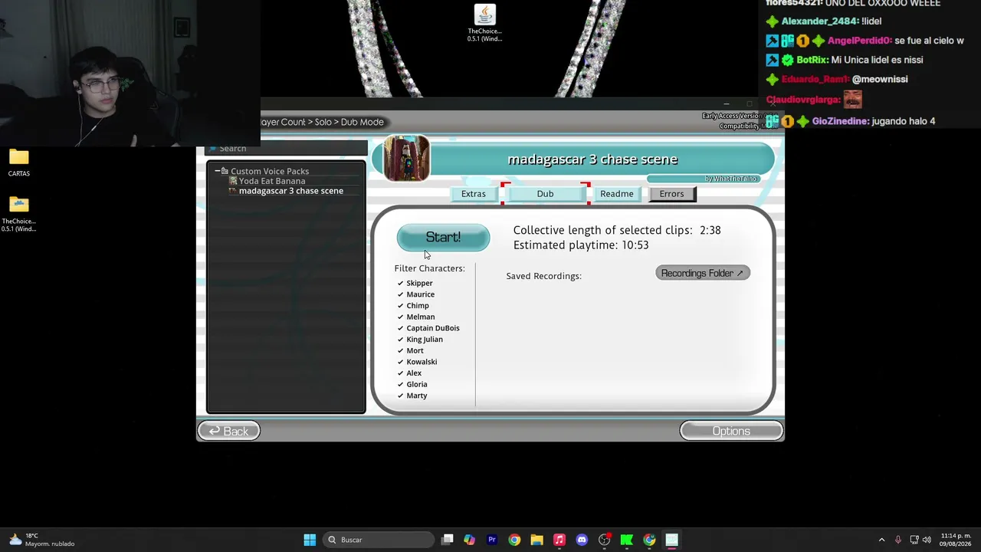Click the BotRix username in chat
The image size is (981, 552).
pos(812,60)
